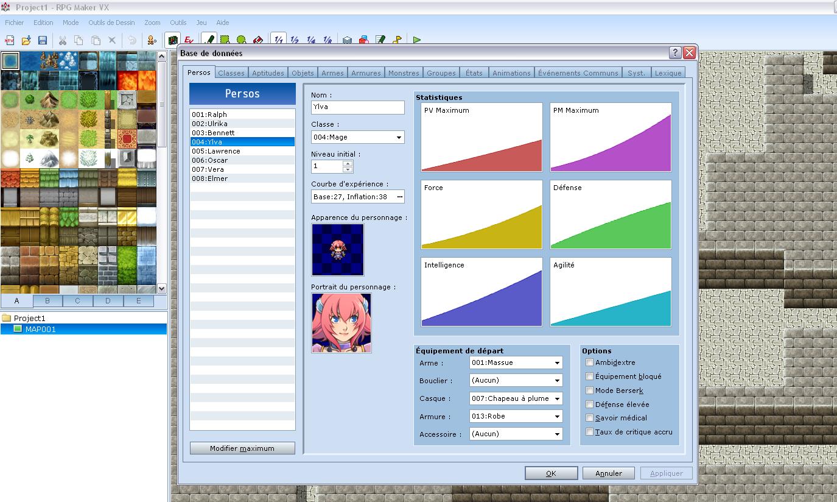Viewport: 837px width, 502px height.
Task: Click the Open Project folder icon
Action: point(26,40)
